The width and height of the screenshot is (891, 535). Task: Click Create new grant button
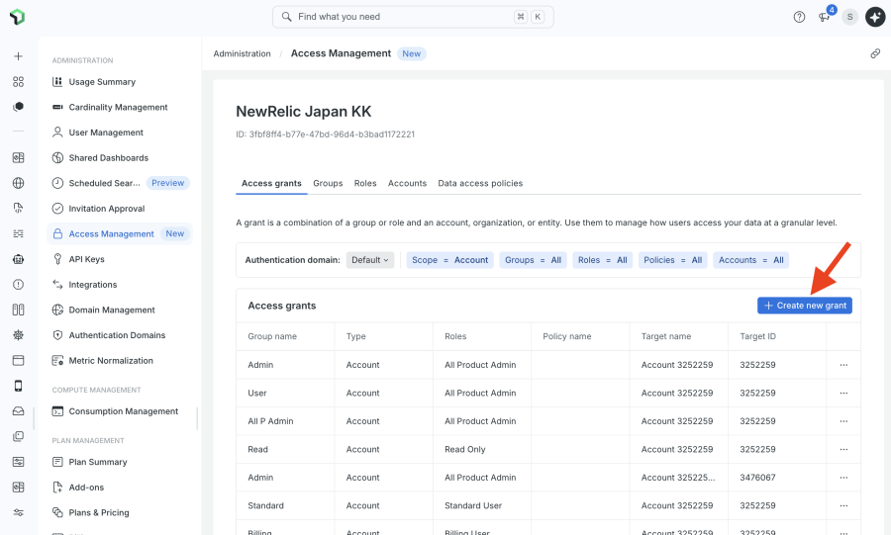pyautogui.click(x=805, y=306)
